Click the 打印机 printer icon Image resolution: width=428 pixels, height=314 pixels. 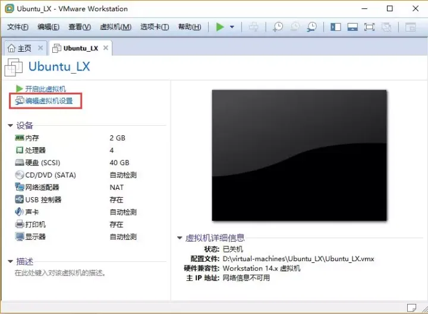pos(20,224)
